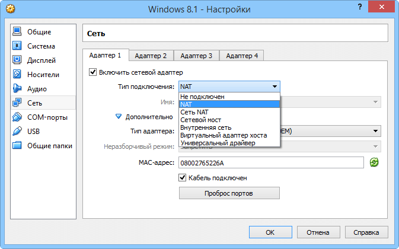
Task: Pick Сетевой мост connection type
Action: tap(229, 120)
